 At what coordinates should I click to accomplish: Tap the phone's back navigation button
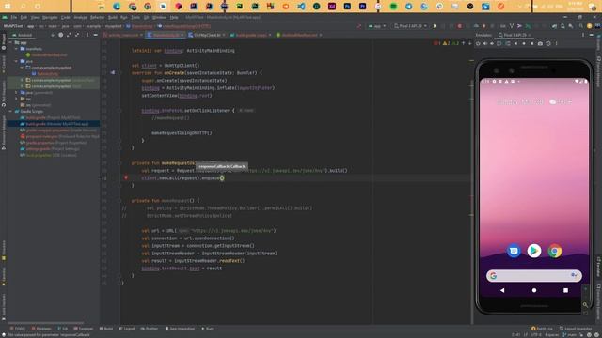click(x=502, y=290)
